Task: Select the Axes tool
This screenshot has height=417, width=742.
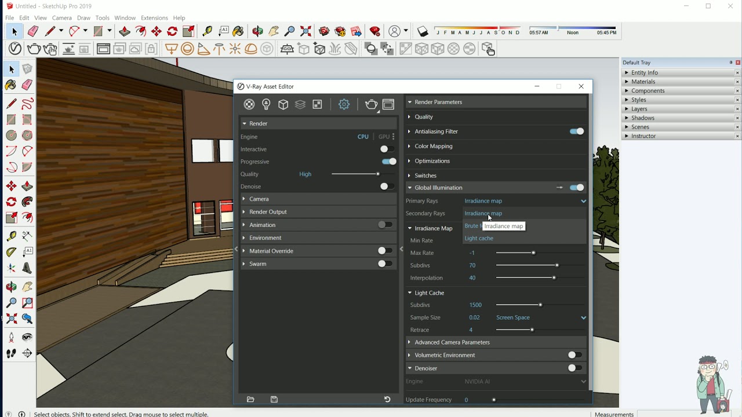Action: [12, 268]
